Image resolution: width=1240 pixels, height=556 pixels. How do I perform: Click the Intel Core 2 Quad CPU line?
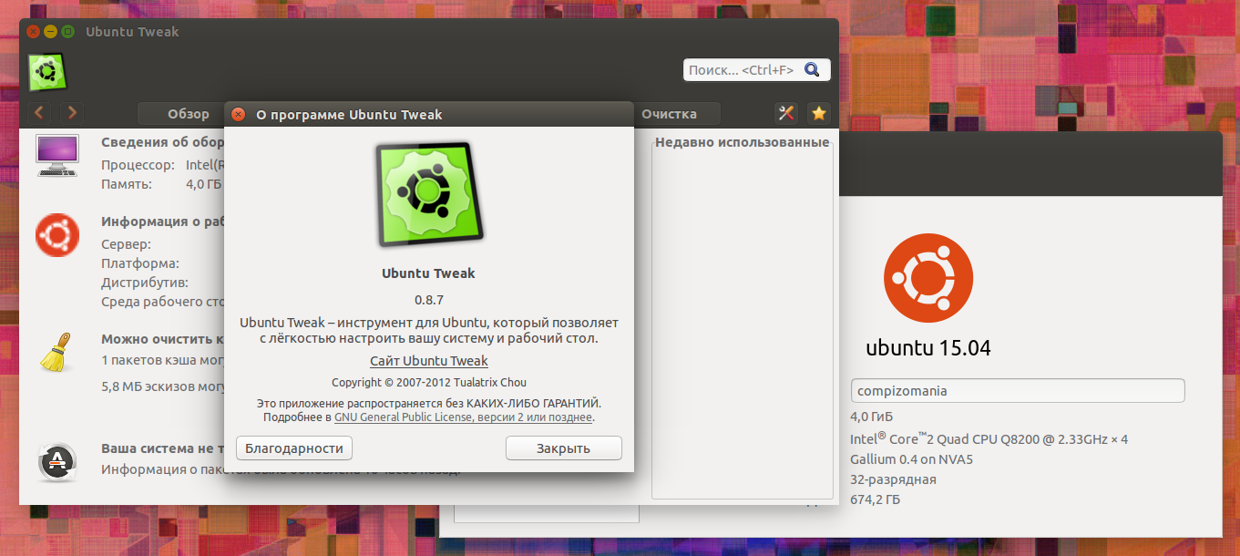[989, 438]
